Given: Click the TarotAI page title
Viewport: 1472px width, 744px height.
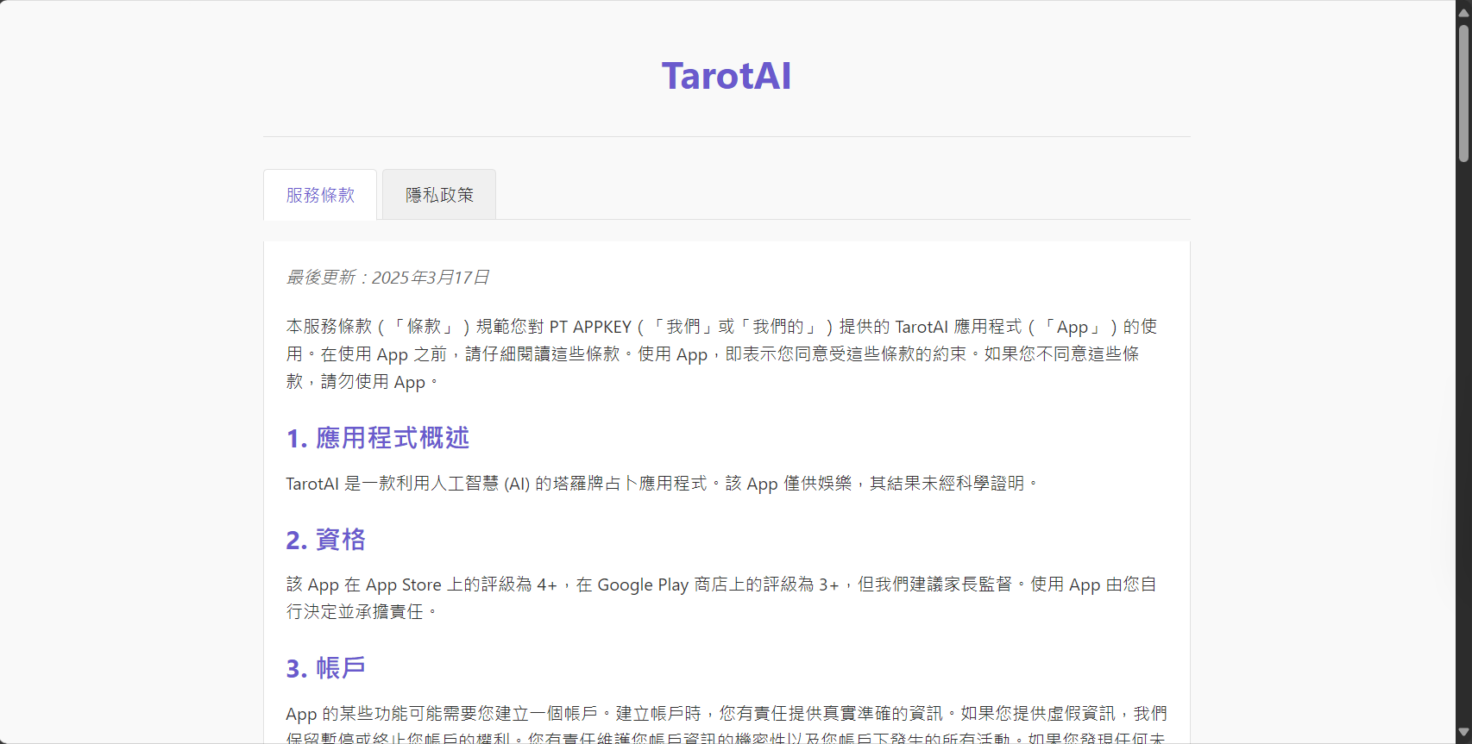Looking at the screenshot, I should [x=727, y=76].
